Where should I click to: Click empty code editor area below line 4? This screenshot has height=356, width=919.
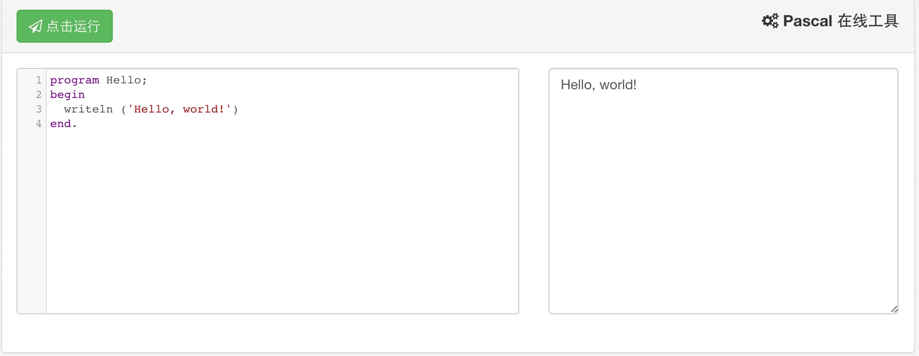[x=282, y=218]
